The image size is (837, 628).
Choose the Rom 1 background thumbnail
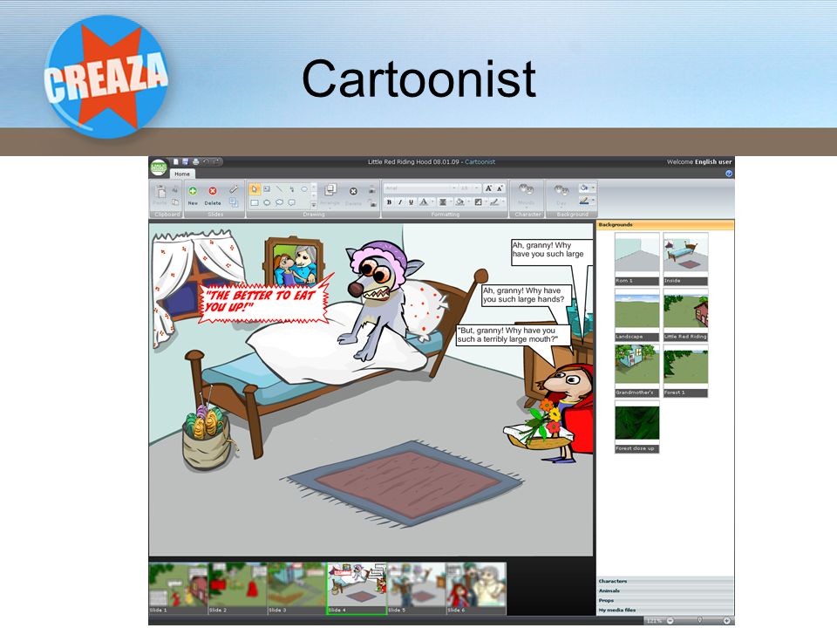click(636, 259)
